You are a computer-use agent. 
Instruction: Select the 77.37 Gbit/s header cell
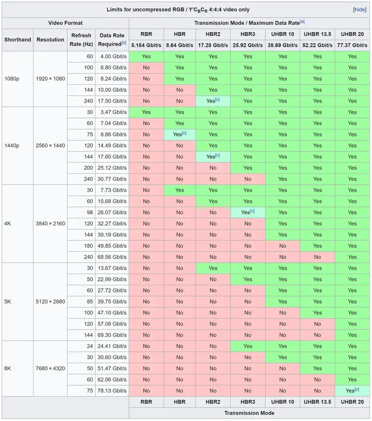(352, 46)
